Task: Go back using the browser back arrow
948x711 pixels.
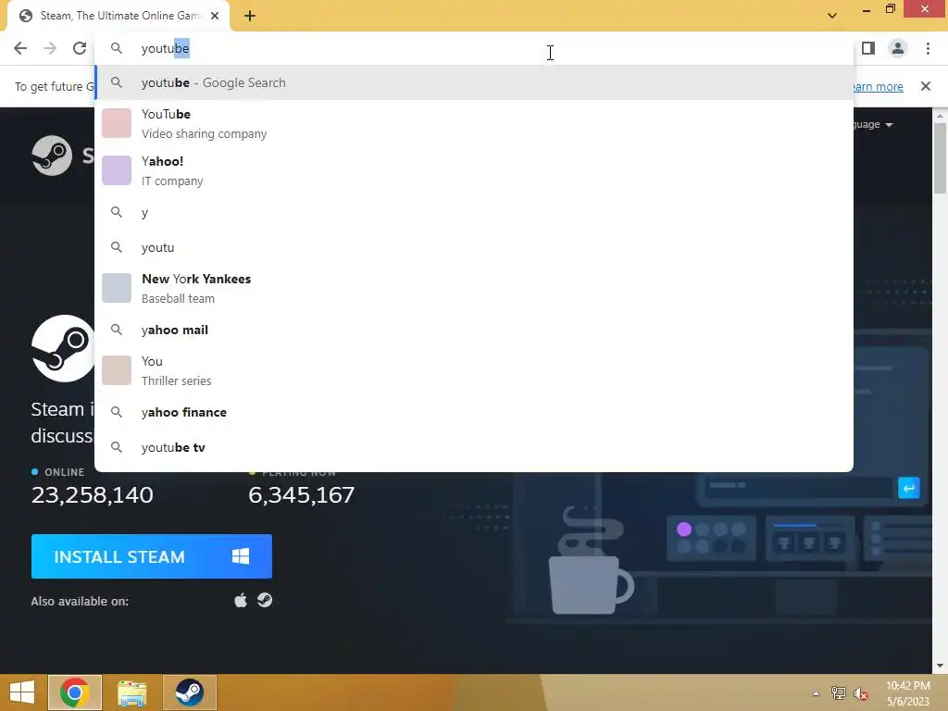Action: pyautogui.click(x=20, y=48)
